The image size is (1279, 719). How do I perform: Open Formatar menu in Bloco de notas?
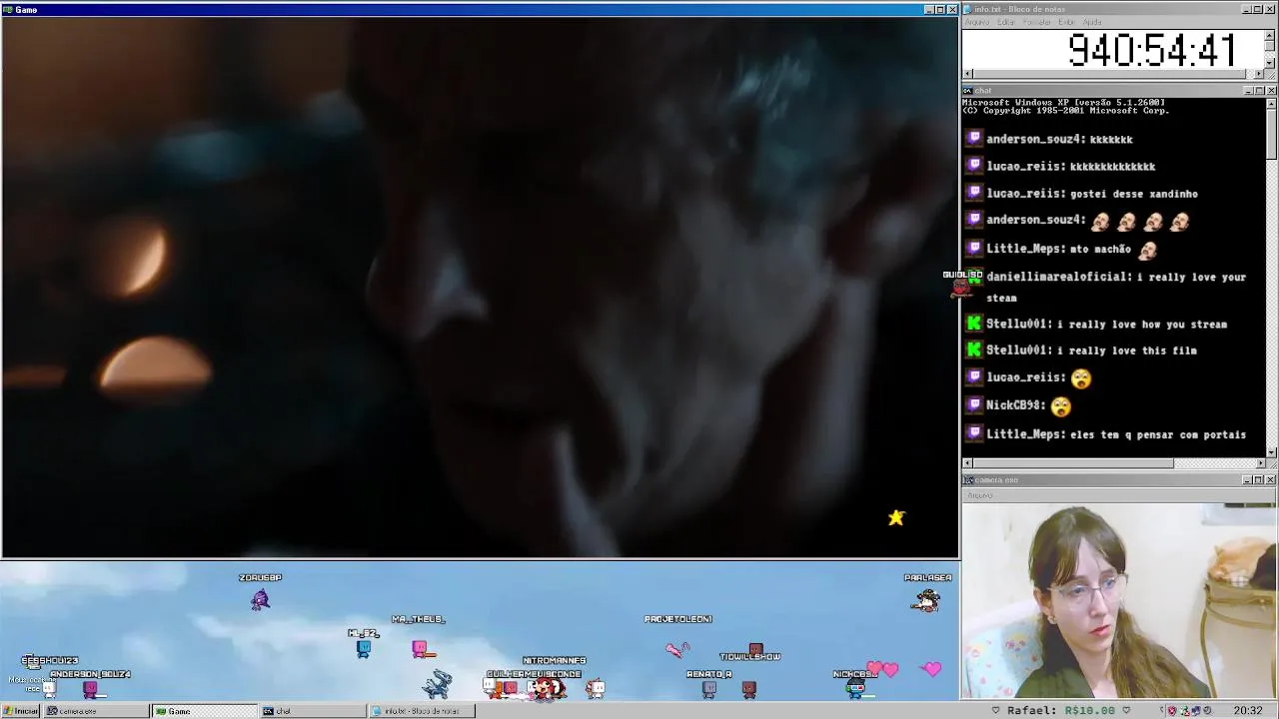click(x=1037, y=22)
